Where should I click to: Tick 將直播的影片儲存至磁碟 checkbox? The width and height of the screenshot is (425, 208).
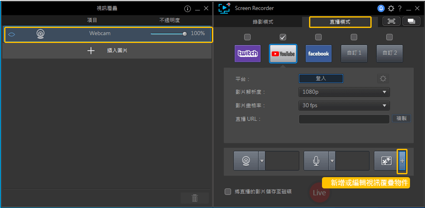(228, 191)
